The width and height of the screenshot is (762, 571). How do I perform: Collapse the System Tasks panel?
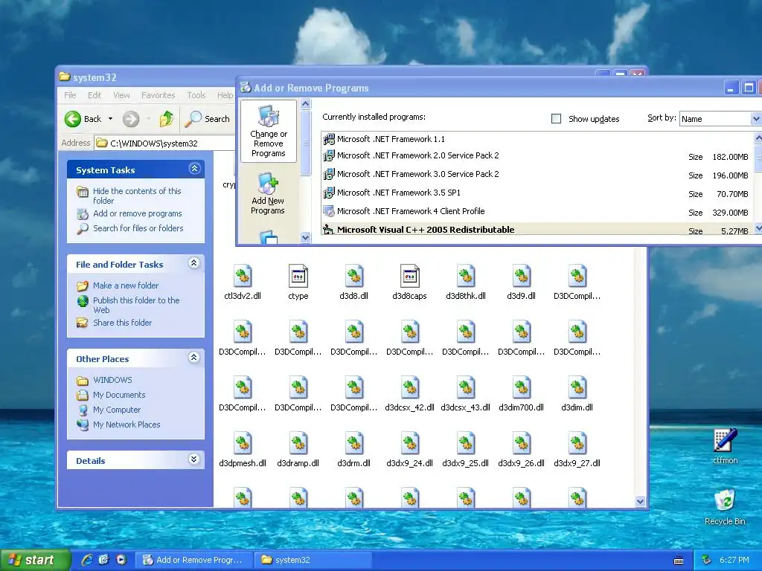click(194, 169)
